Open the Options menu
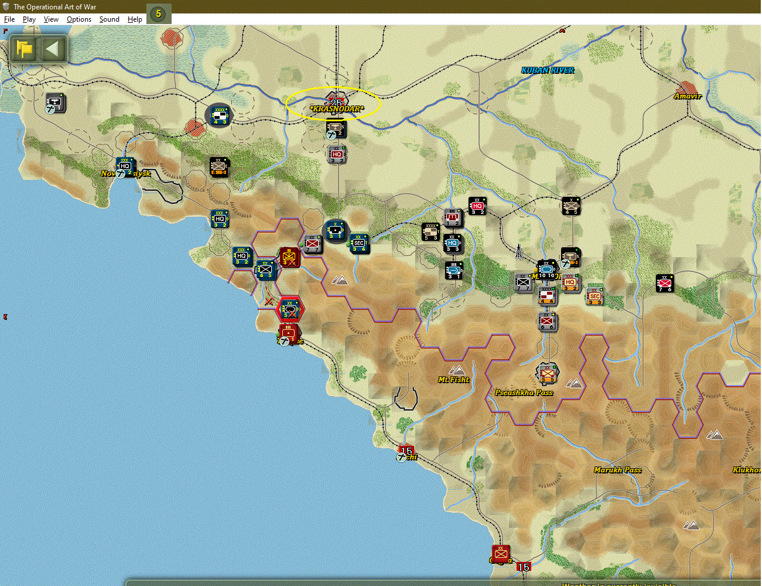 (78, 19)
